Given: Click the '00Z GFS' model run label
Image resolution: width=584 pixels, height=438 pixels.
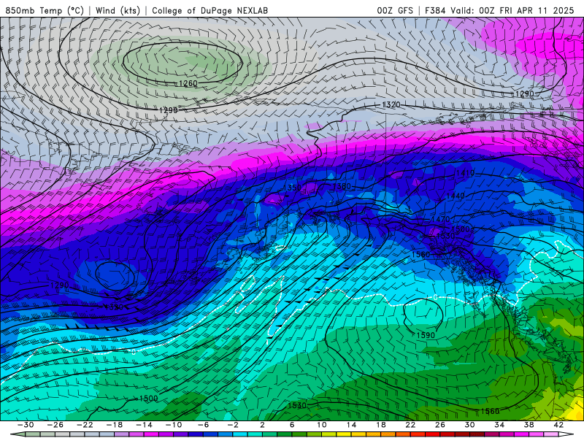Looking at the screenshot, I should coord(395,10).
